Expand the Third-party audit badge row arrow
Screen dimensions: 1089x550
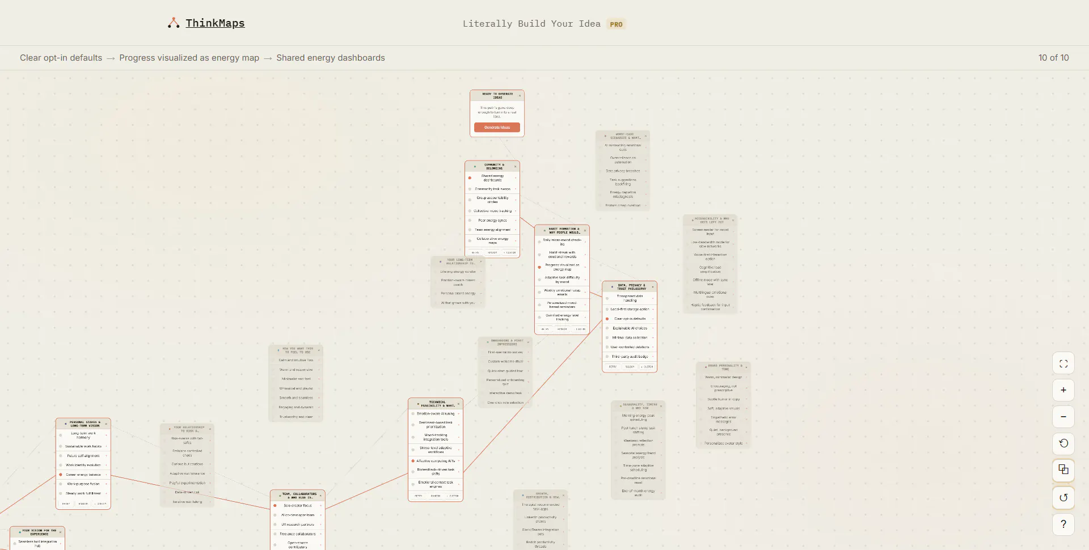(653, 357)
